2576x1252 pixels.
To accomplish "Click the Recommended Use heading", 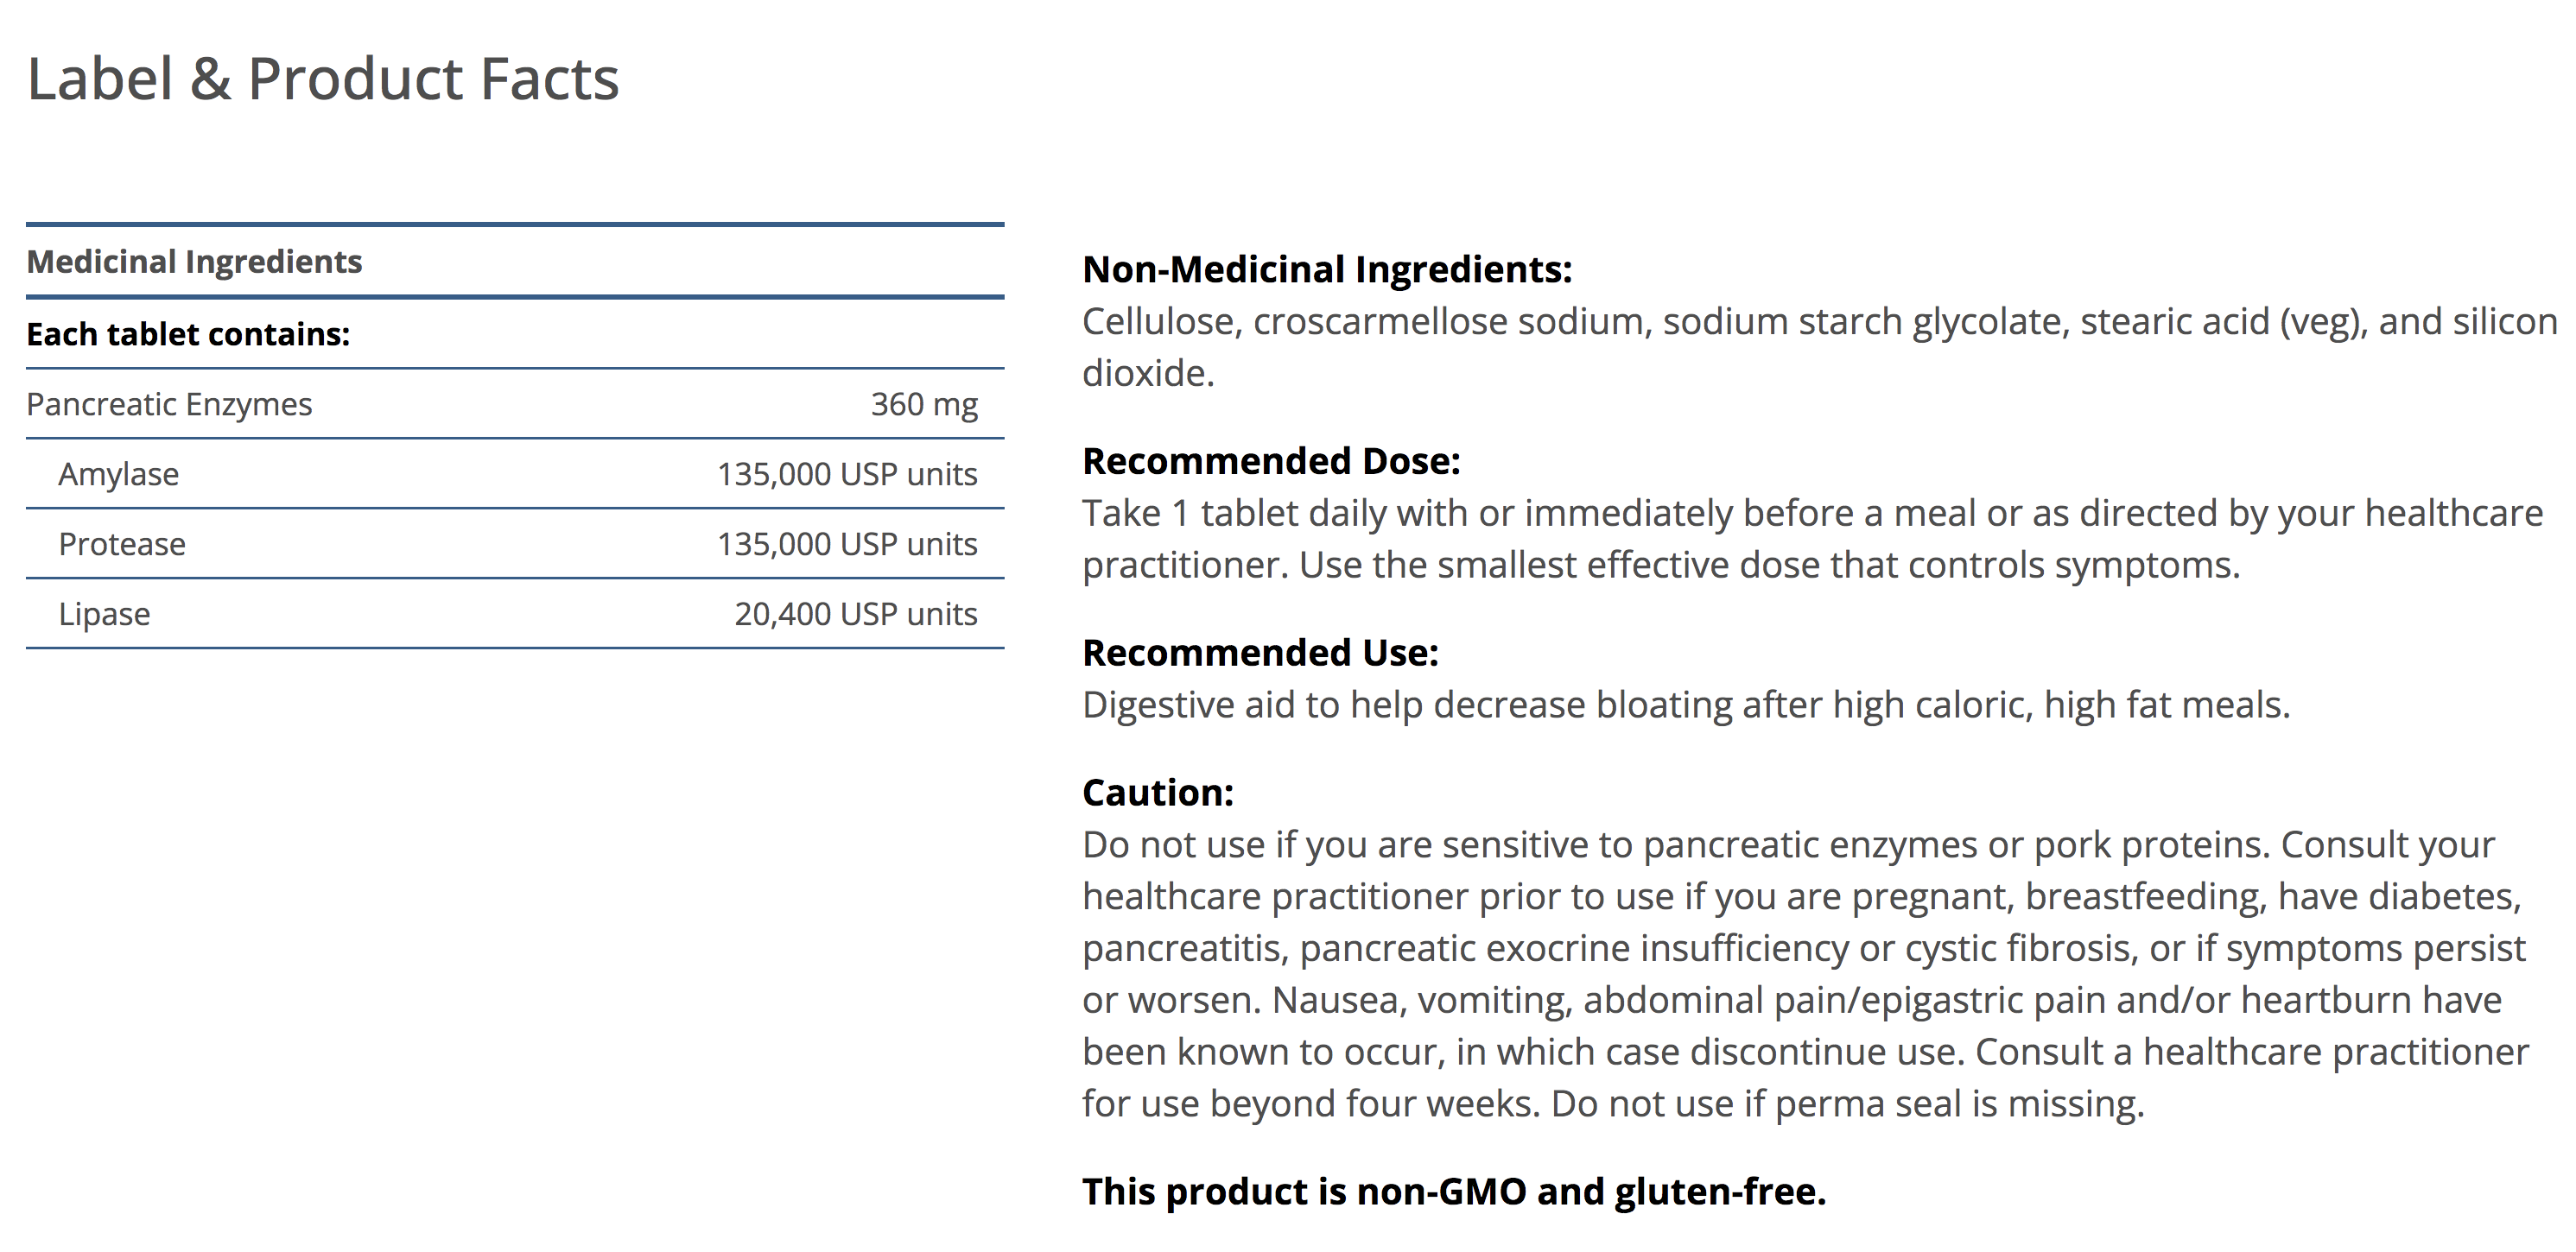I will (1260, 654).
